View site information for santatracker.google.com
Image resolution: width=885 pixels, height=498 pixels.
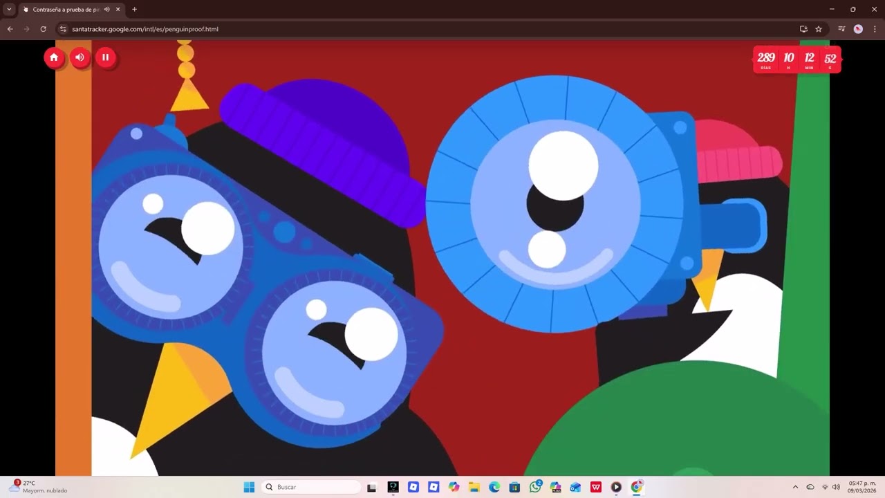click(63, 29)
